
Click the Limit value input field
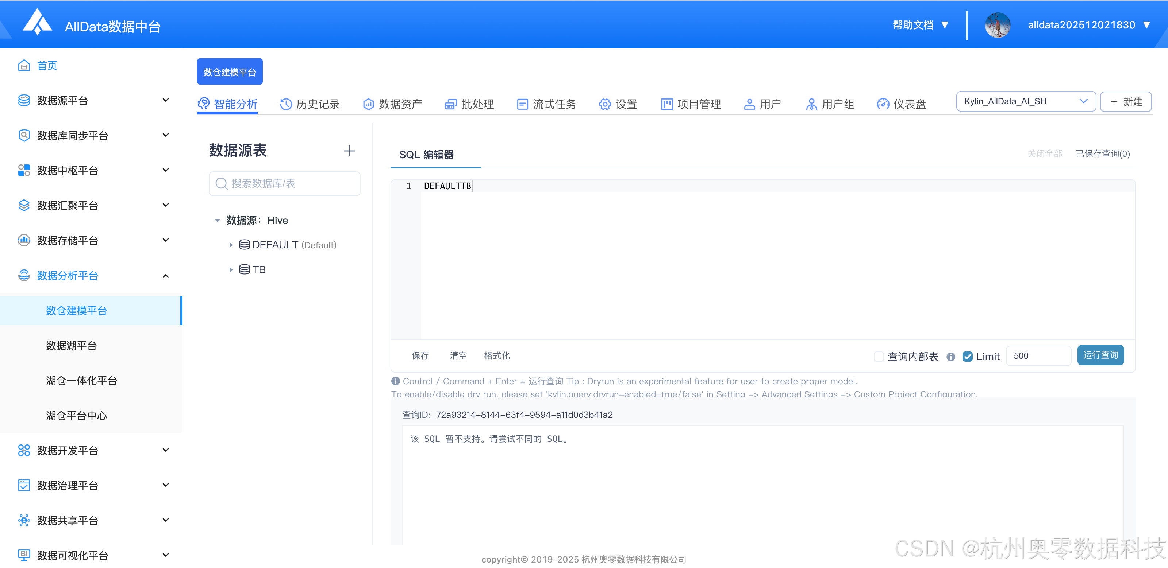1038,356
